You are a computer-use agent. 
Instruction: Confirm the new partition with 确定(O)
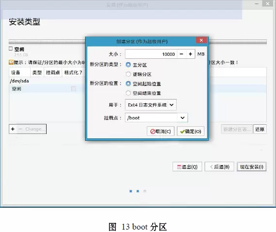click(x=190, y=132)
